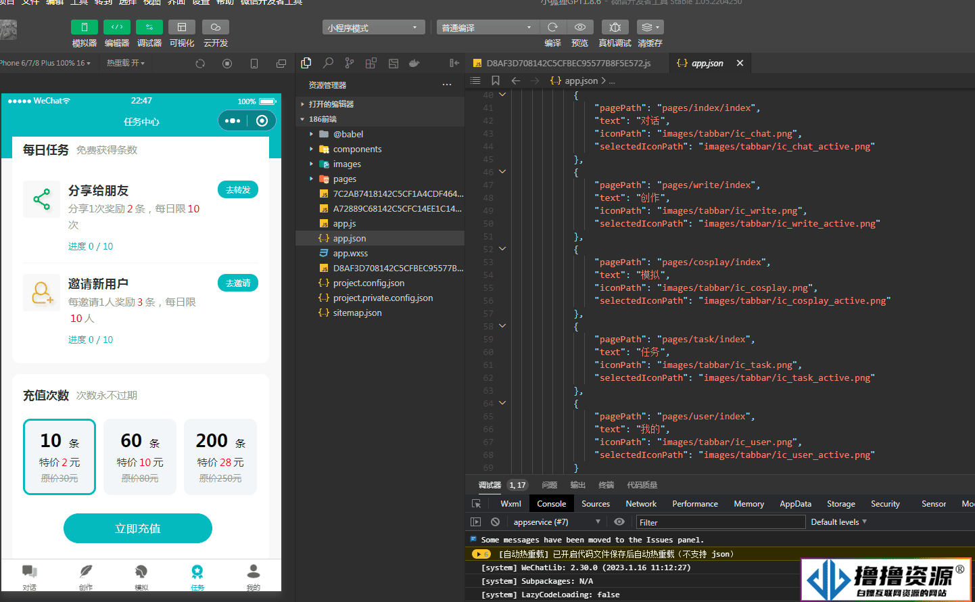Click the simulator refresh icon
This screenshot has height=602, width=975.
coord(200,64)
